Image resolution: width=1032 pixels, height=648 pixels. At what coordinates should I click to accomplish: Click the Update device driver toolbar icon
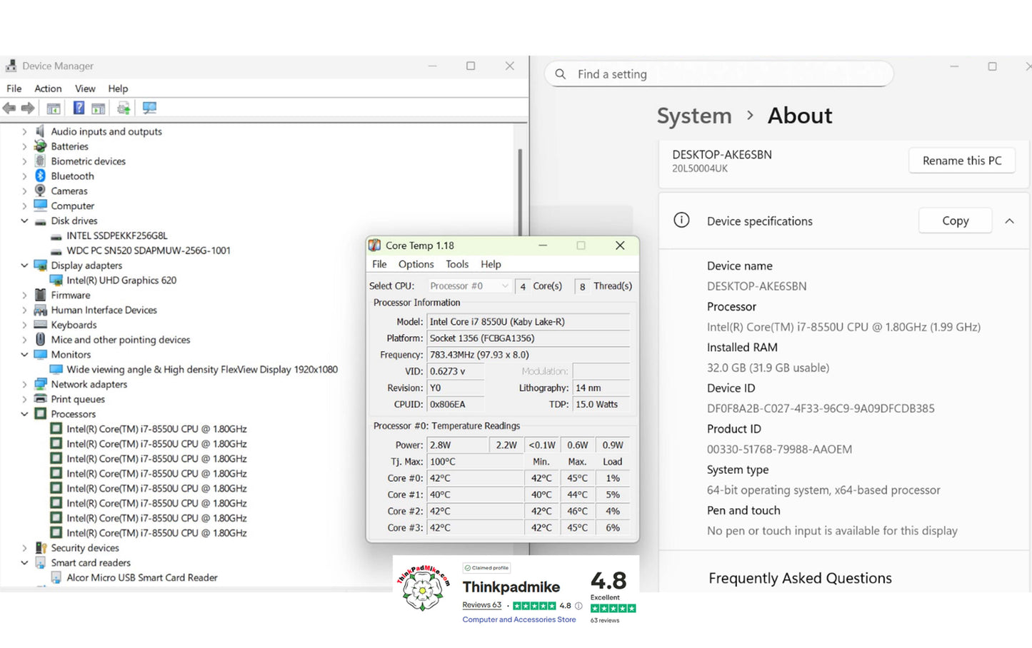tap(124, 108)
